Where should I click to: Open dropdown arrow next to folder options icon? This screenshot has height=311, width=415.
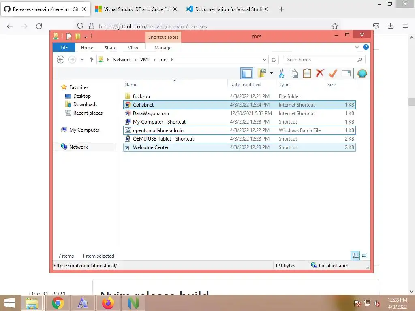pos(272,73)
